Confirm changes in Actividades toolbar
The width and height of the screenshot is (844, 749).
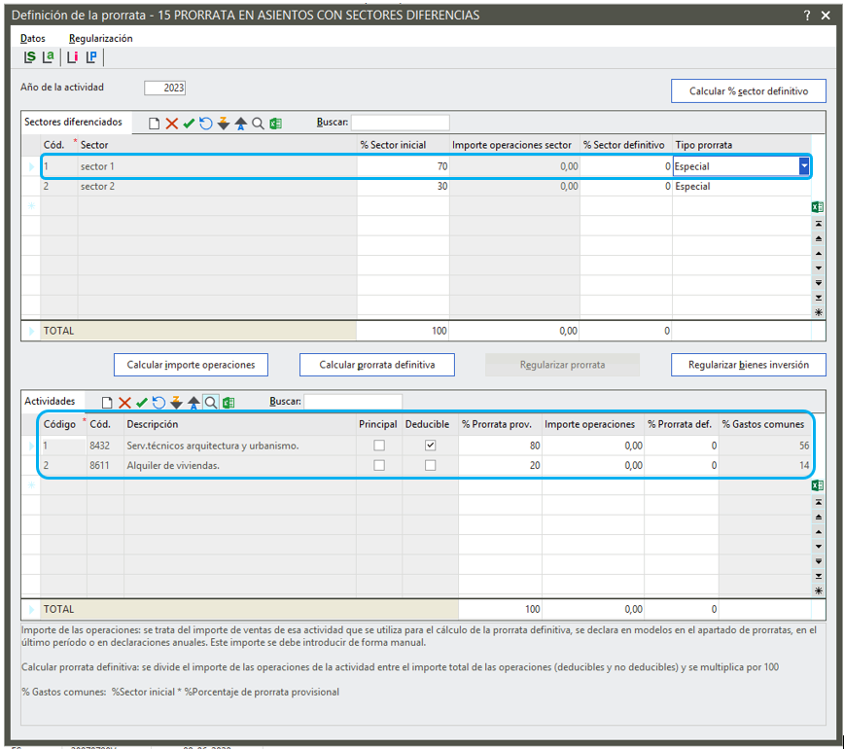(x=142, y=403)
